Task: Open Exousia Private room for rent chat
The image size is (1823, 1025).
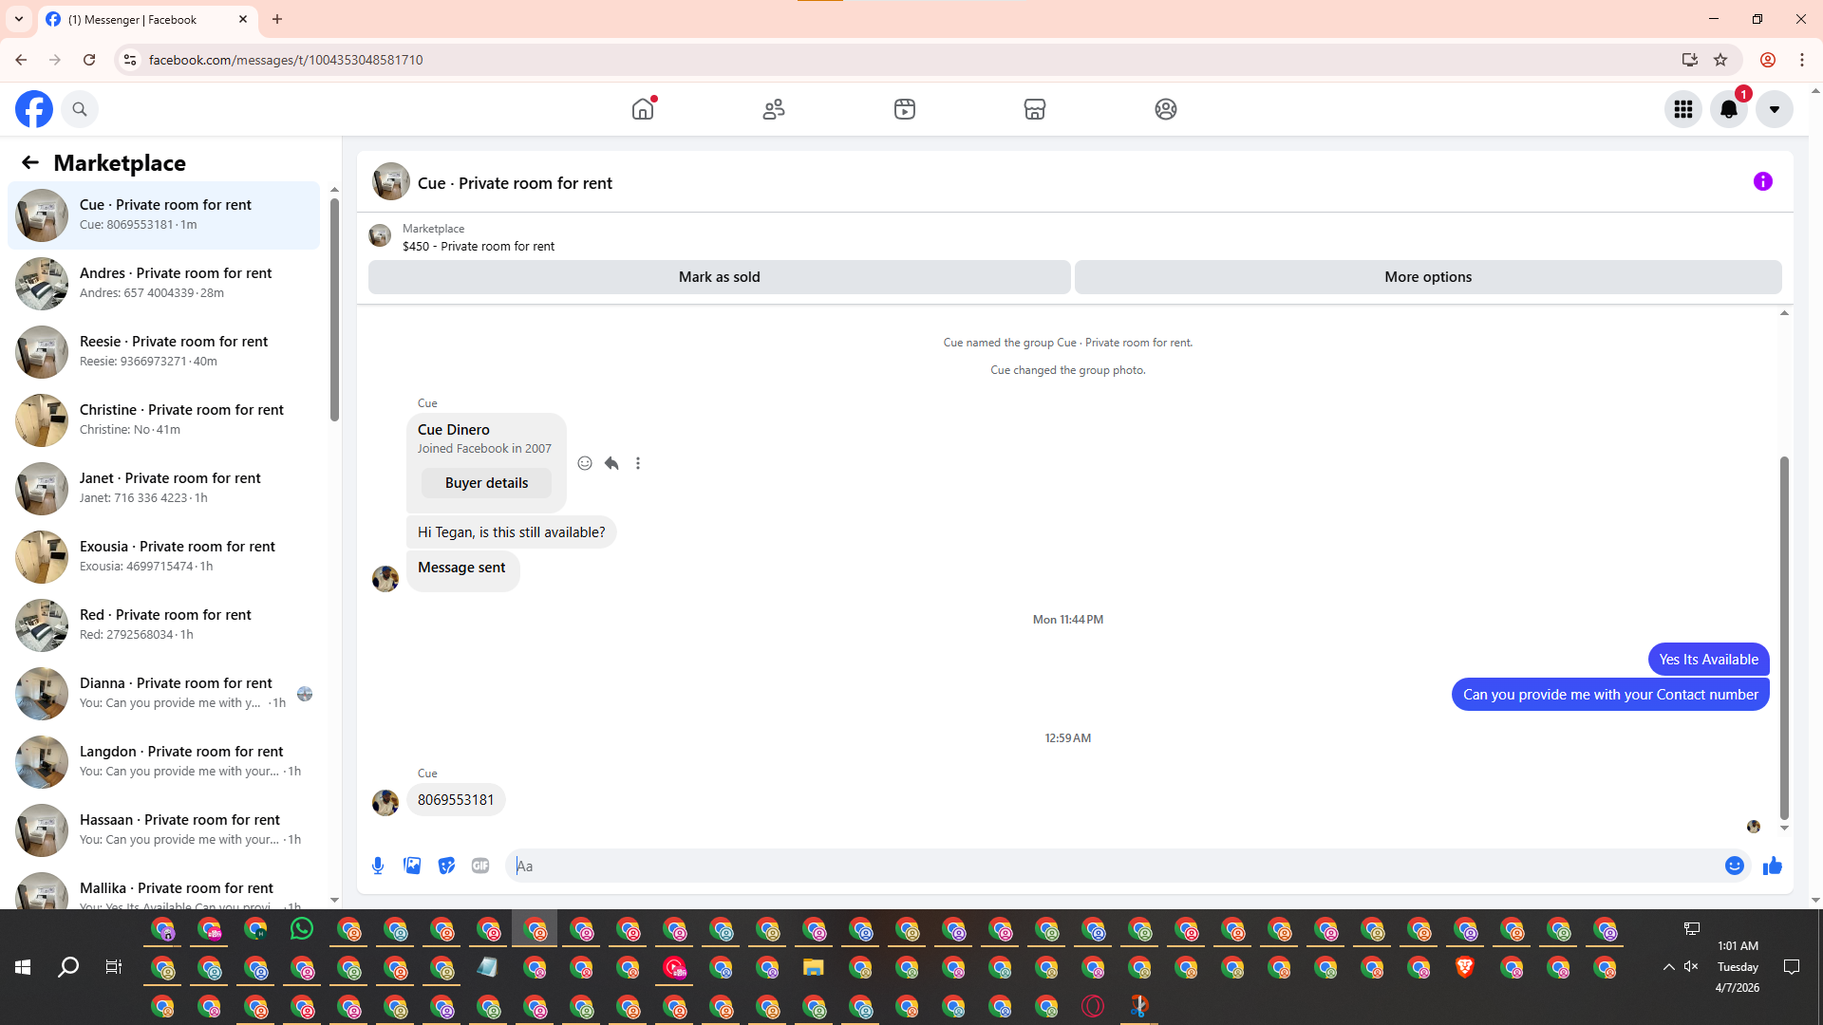Action: click(x=163, y=556)
